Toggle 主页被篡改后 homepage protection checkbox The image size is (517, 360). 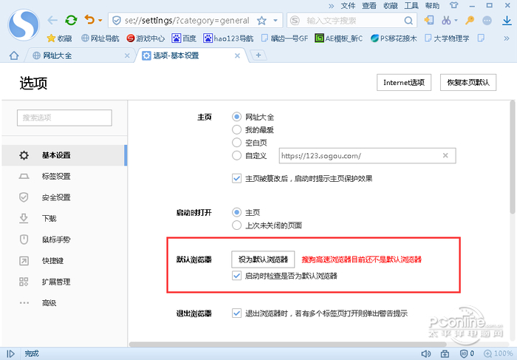[x=236, y=178]
